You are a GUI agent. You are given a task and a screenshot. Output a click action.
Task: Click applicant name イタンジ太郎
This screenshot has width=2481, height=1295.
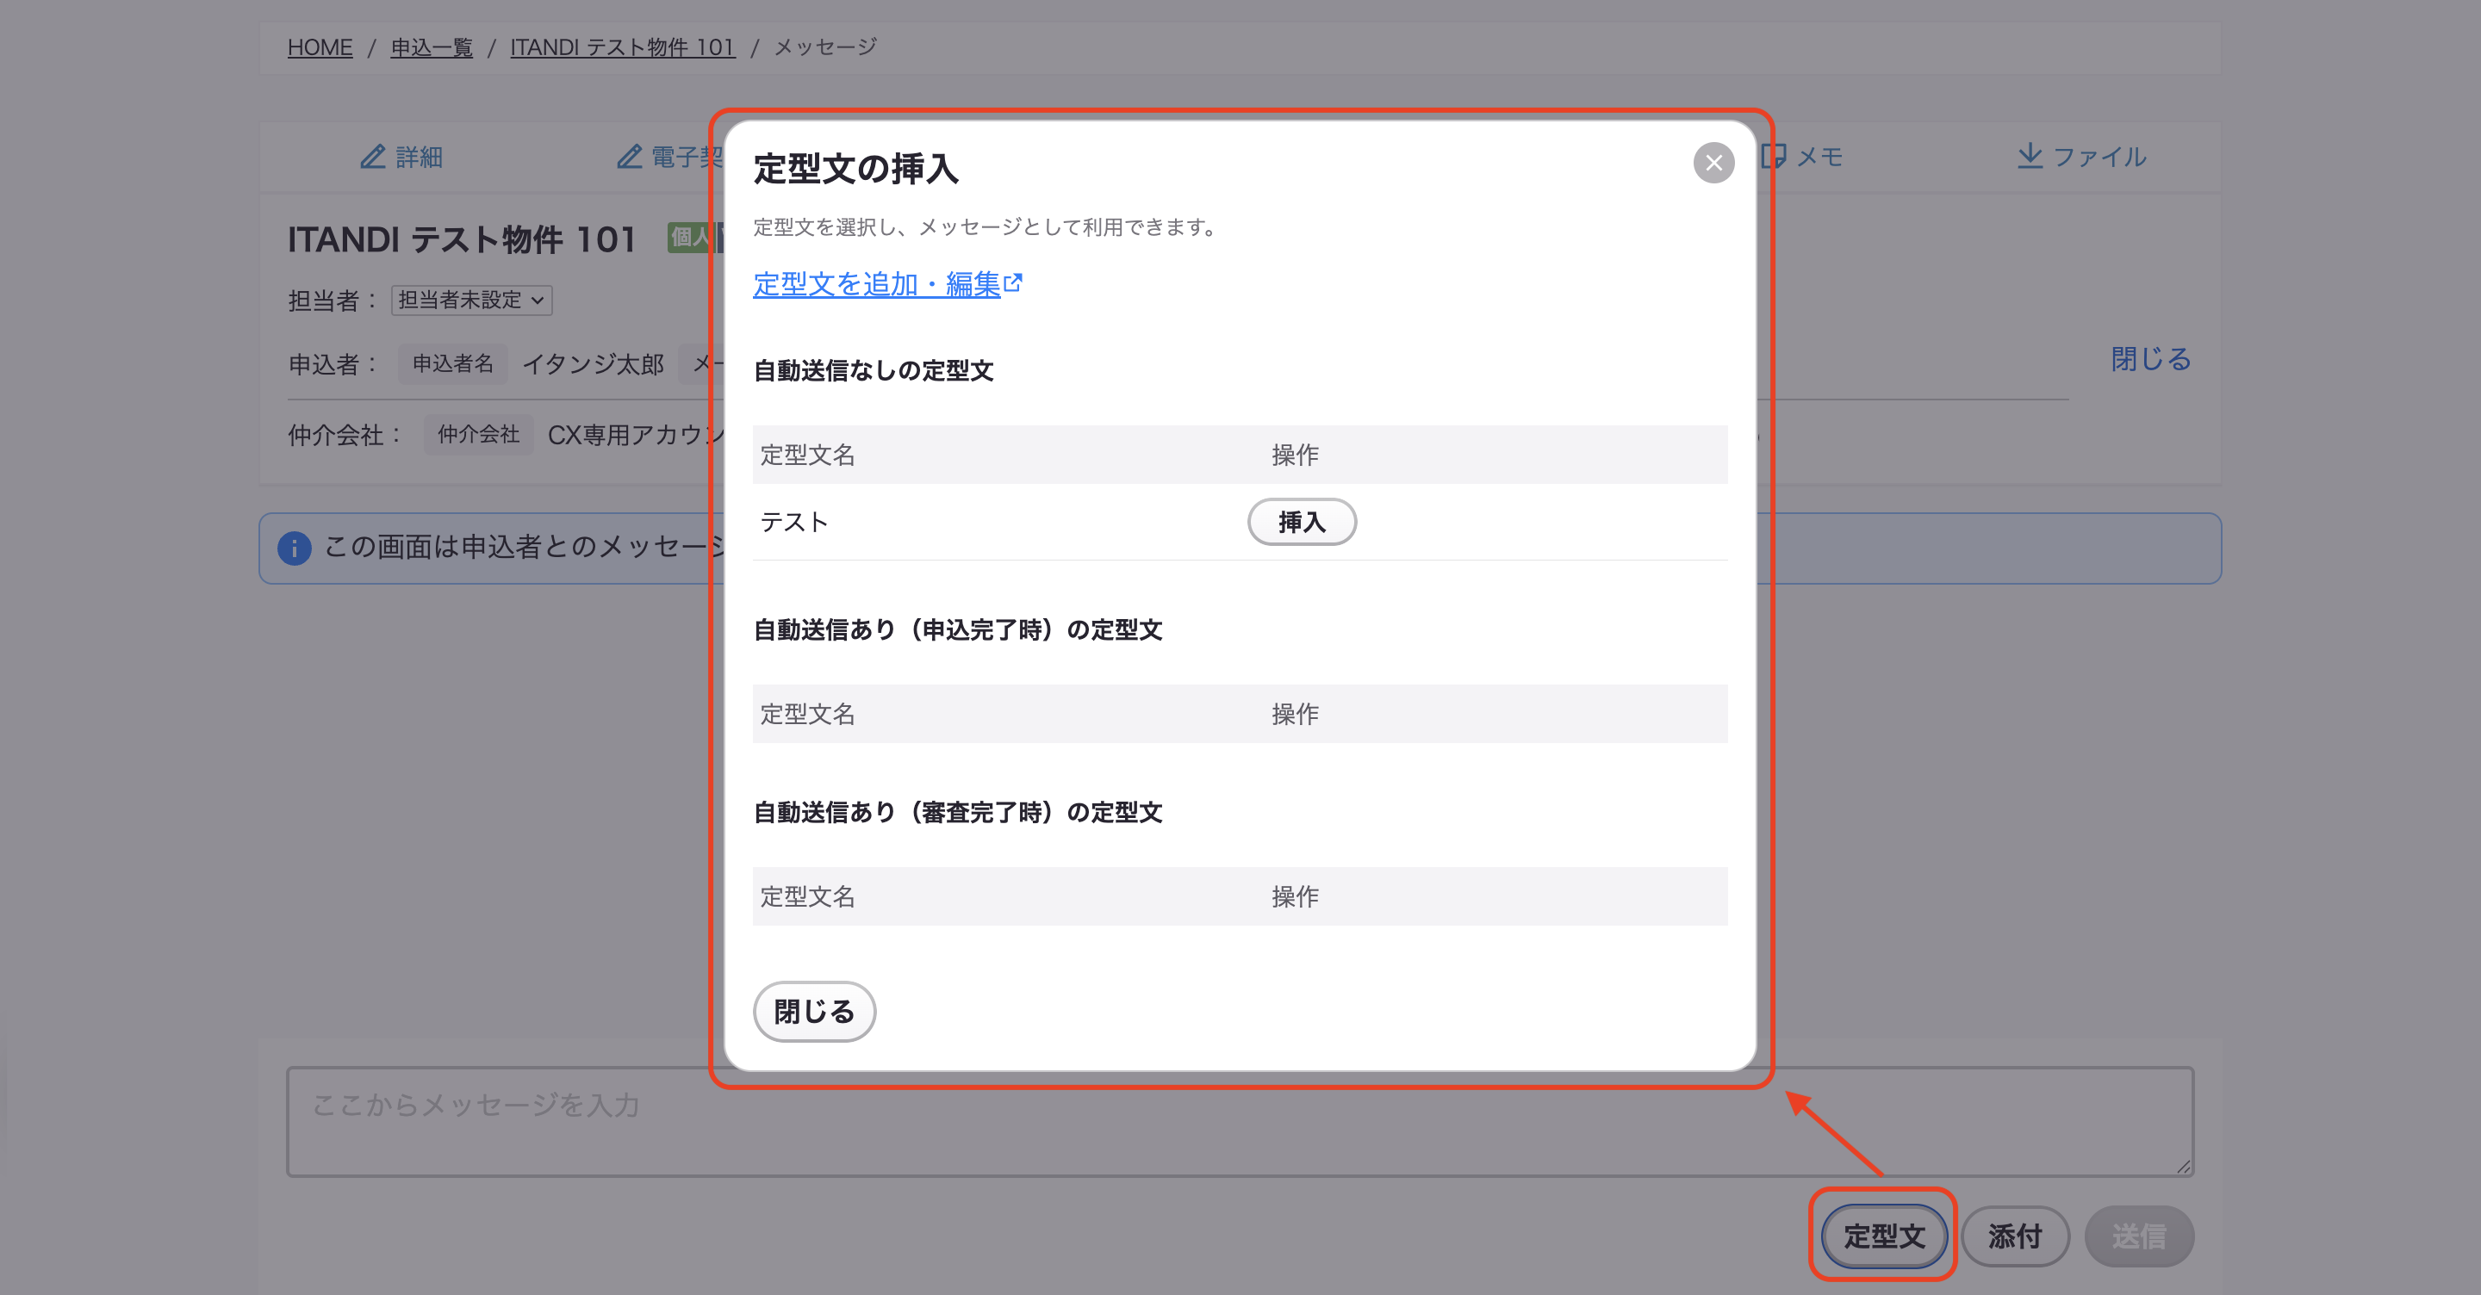pos(594,364)
